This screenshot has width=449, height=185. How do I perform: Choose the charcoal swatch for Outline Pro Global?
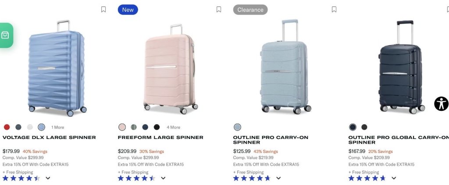tap(364, 127)
